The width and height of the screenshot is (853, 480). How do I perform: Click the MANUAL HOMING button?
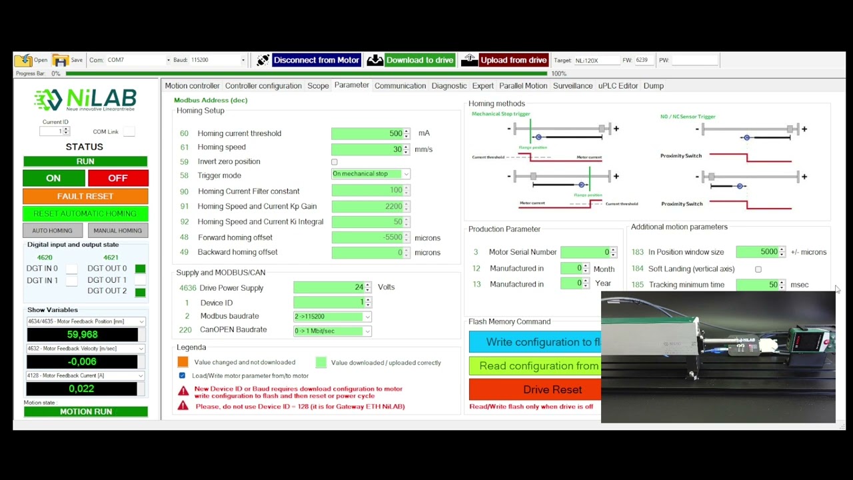[x=117, y=231]
